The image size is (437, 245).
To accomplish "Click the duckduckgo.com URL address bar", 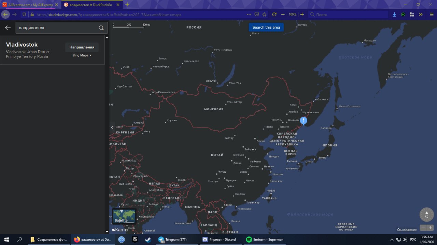I will click(140, 15).
